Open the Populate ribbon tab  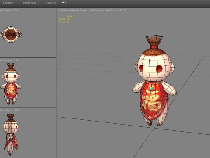coord(51,3)
